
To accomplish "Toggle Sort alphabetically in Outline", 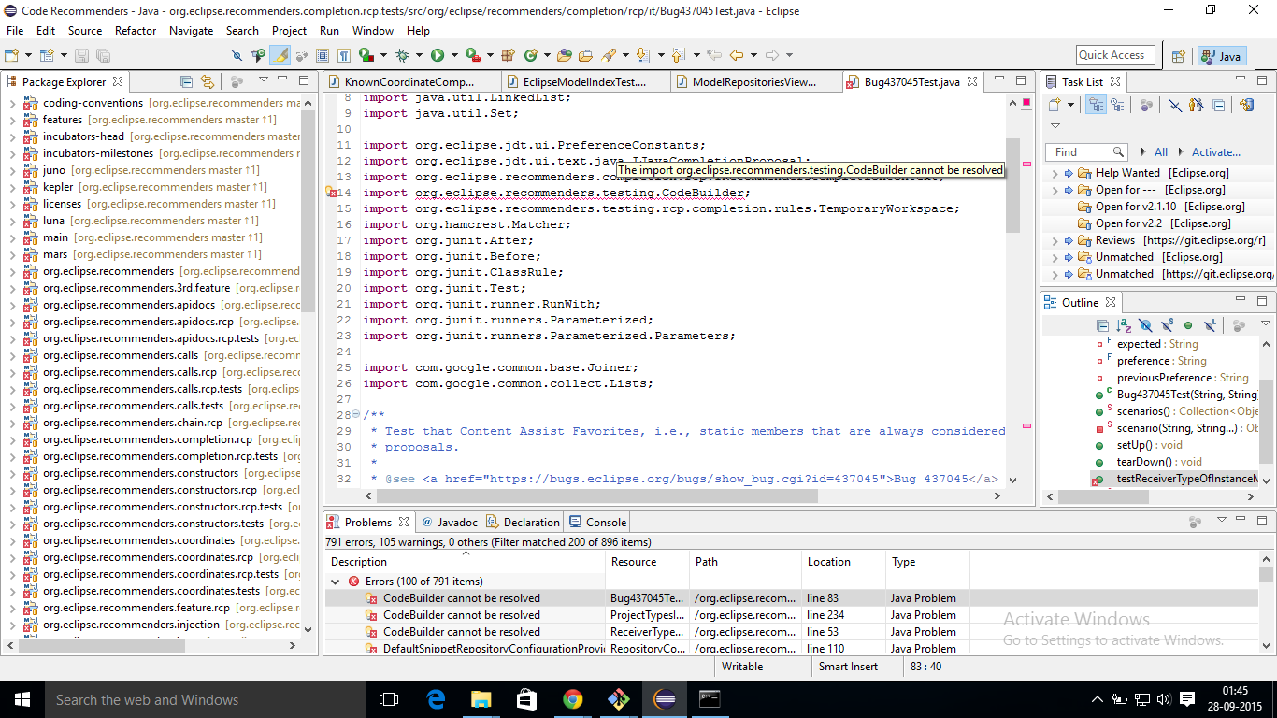I will coord(1124,325).
